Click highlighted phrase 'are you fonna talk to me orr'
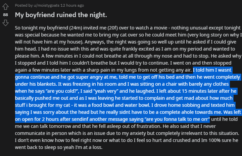This screenshot has width=242, height=156. coord(177,120)
